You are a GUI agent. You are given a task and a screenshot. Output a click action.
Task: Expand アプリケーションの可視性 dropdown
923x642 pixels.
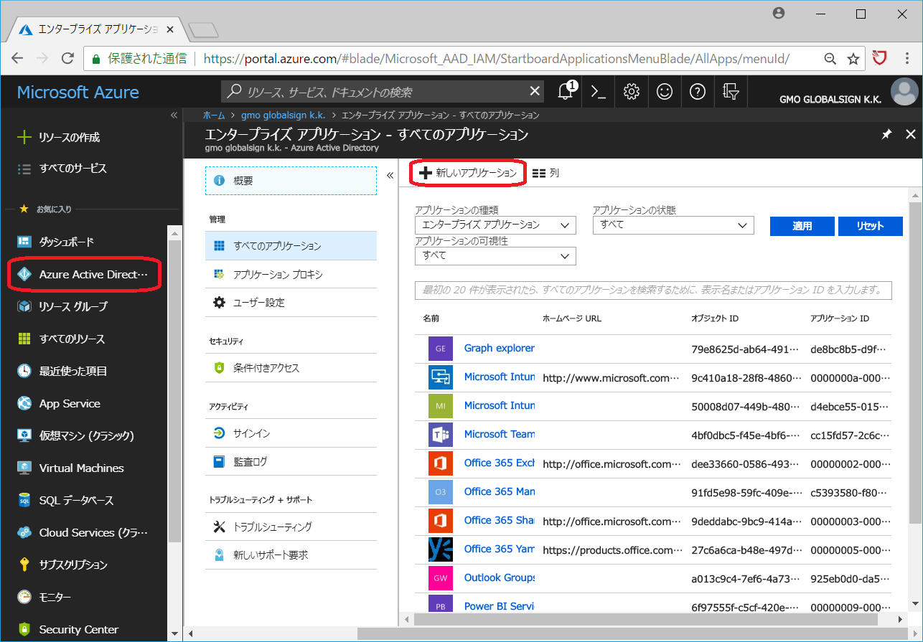click(495, 255)
